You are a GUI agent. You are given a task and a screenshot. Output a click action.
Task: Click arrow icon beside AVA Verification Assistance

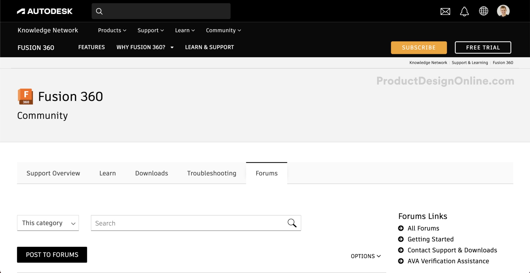point(401,261)
